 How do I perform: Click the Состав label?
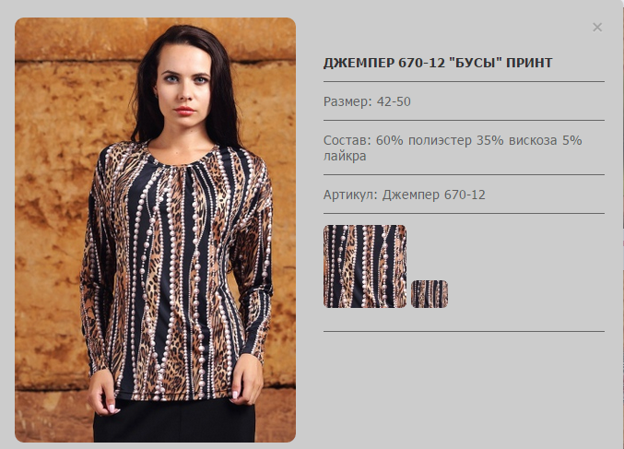tap(347, 140)
